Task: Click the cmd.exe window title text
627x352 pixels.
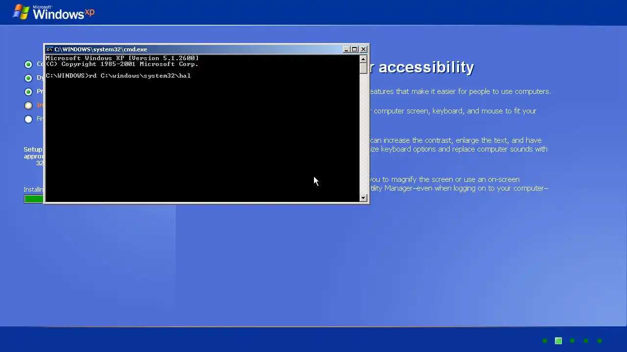Action: click(101, 49)
